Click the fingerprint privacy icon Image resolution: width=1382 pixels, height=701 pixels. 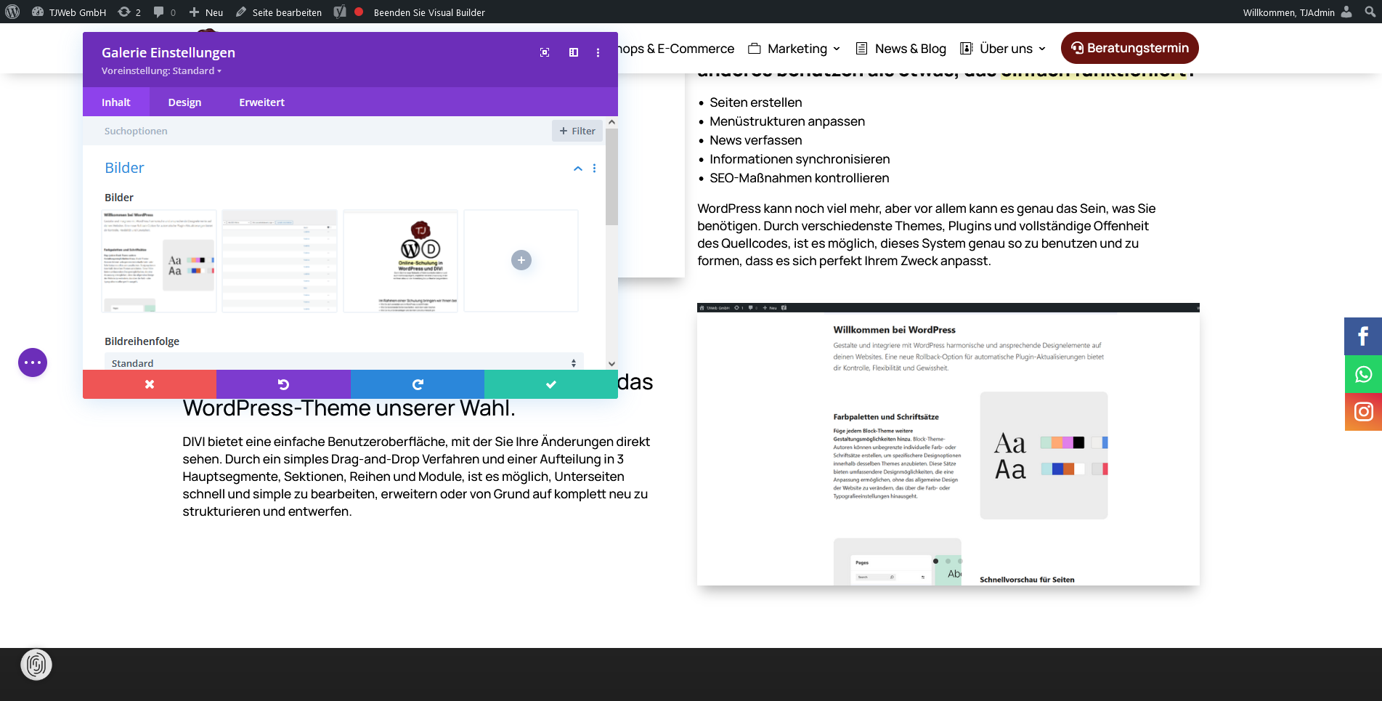[36, 665]
